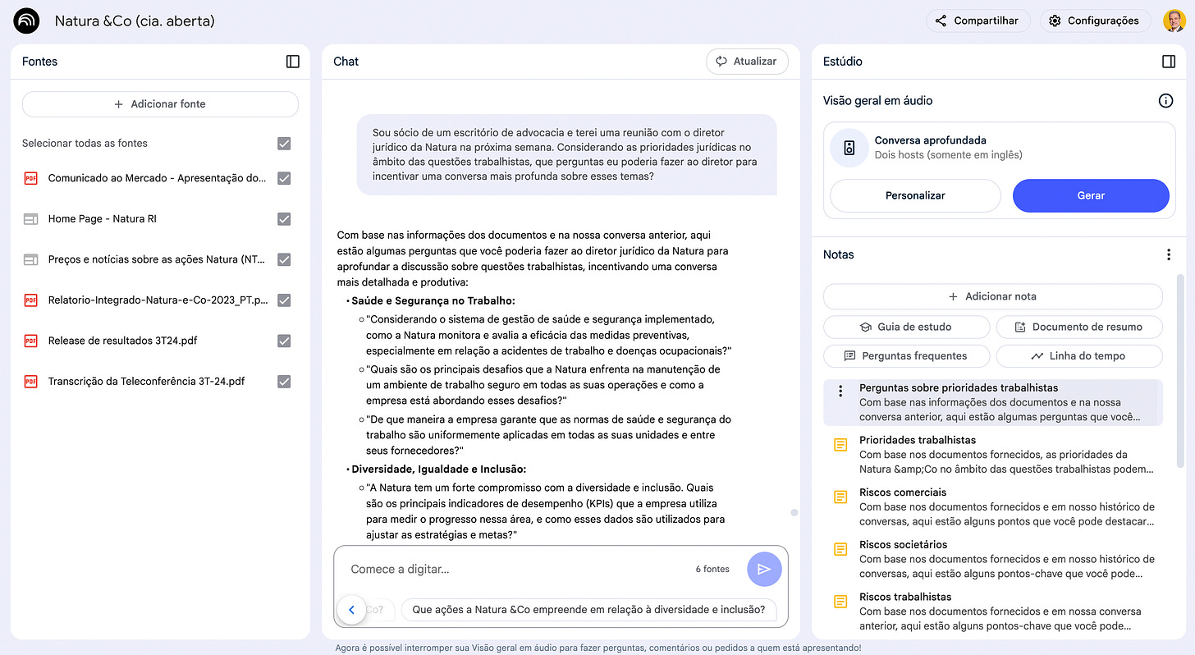Image resolution: width=1195 pixels, height=655 pixels.
Task: Uncheck Relatorio-Integrado source checkbox
Action: click(284, 300)
